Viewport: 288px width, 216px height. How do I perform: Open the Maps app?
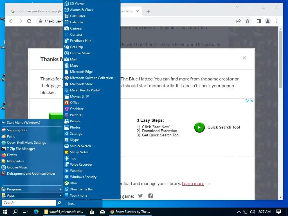(92, 65)
